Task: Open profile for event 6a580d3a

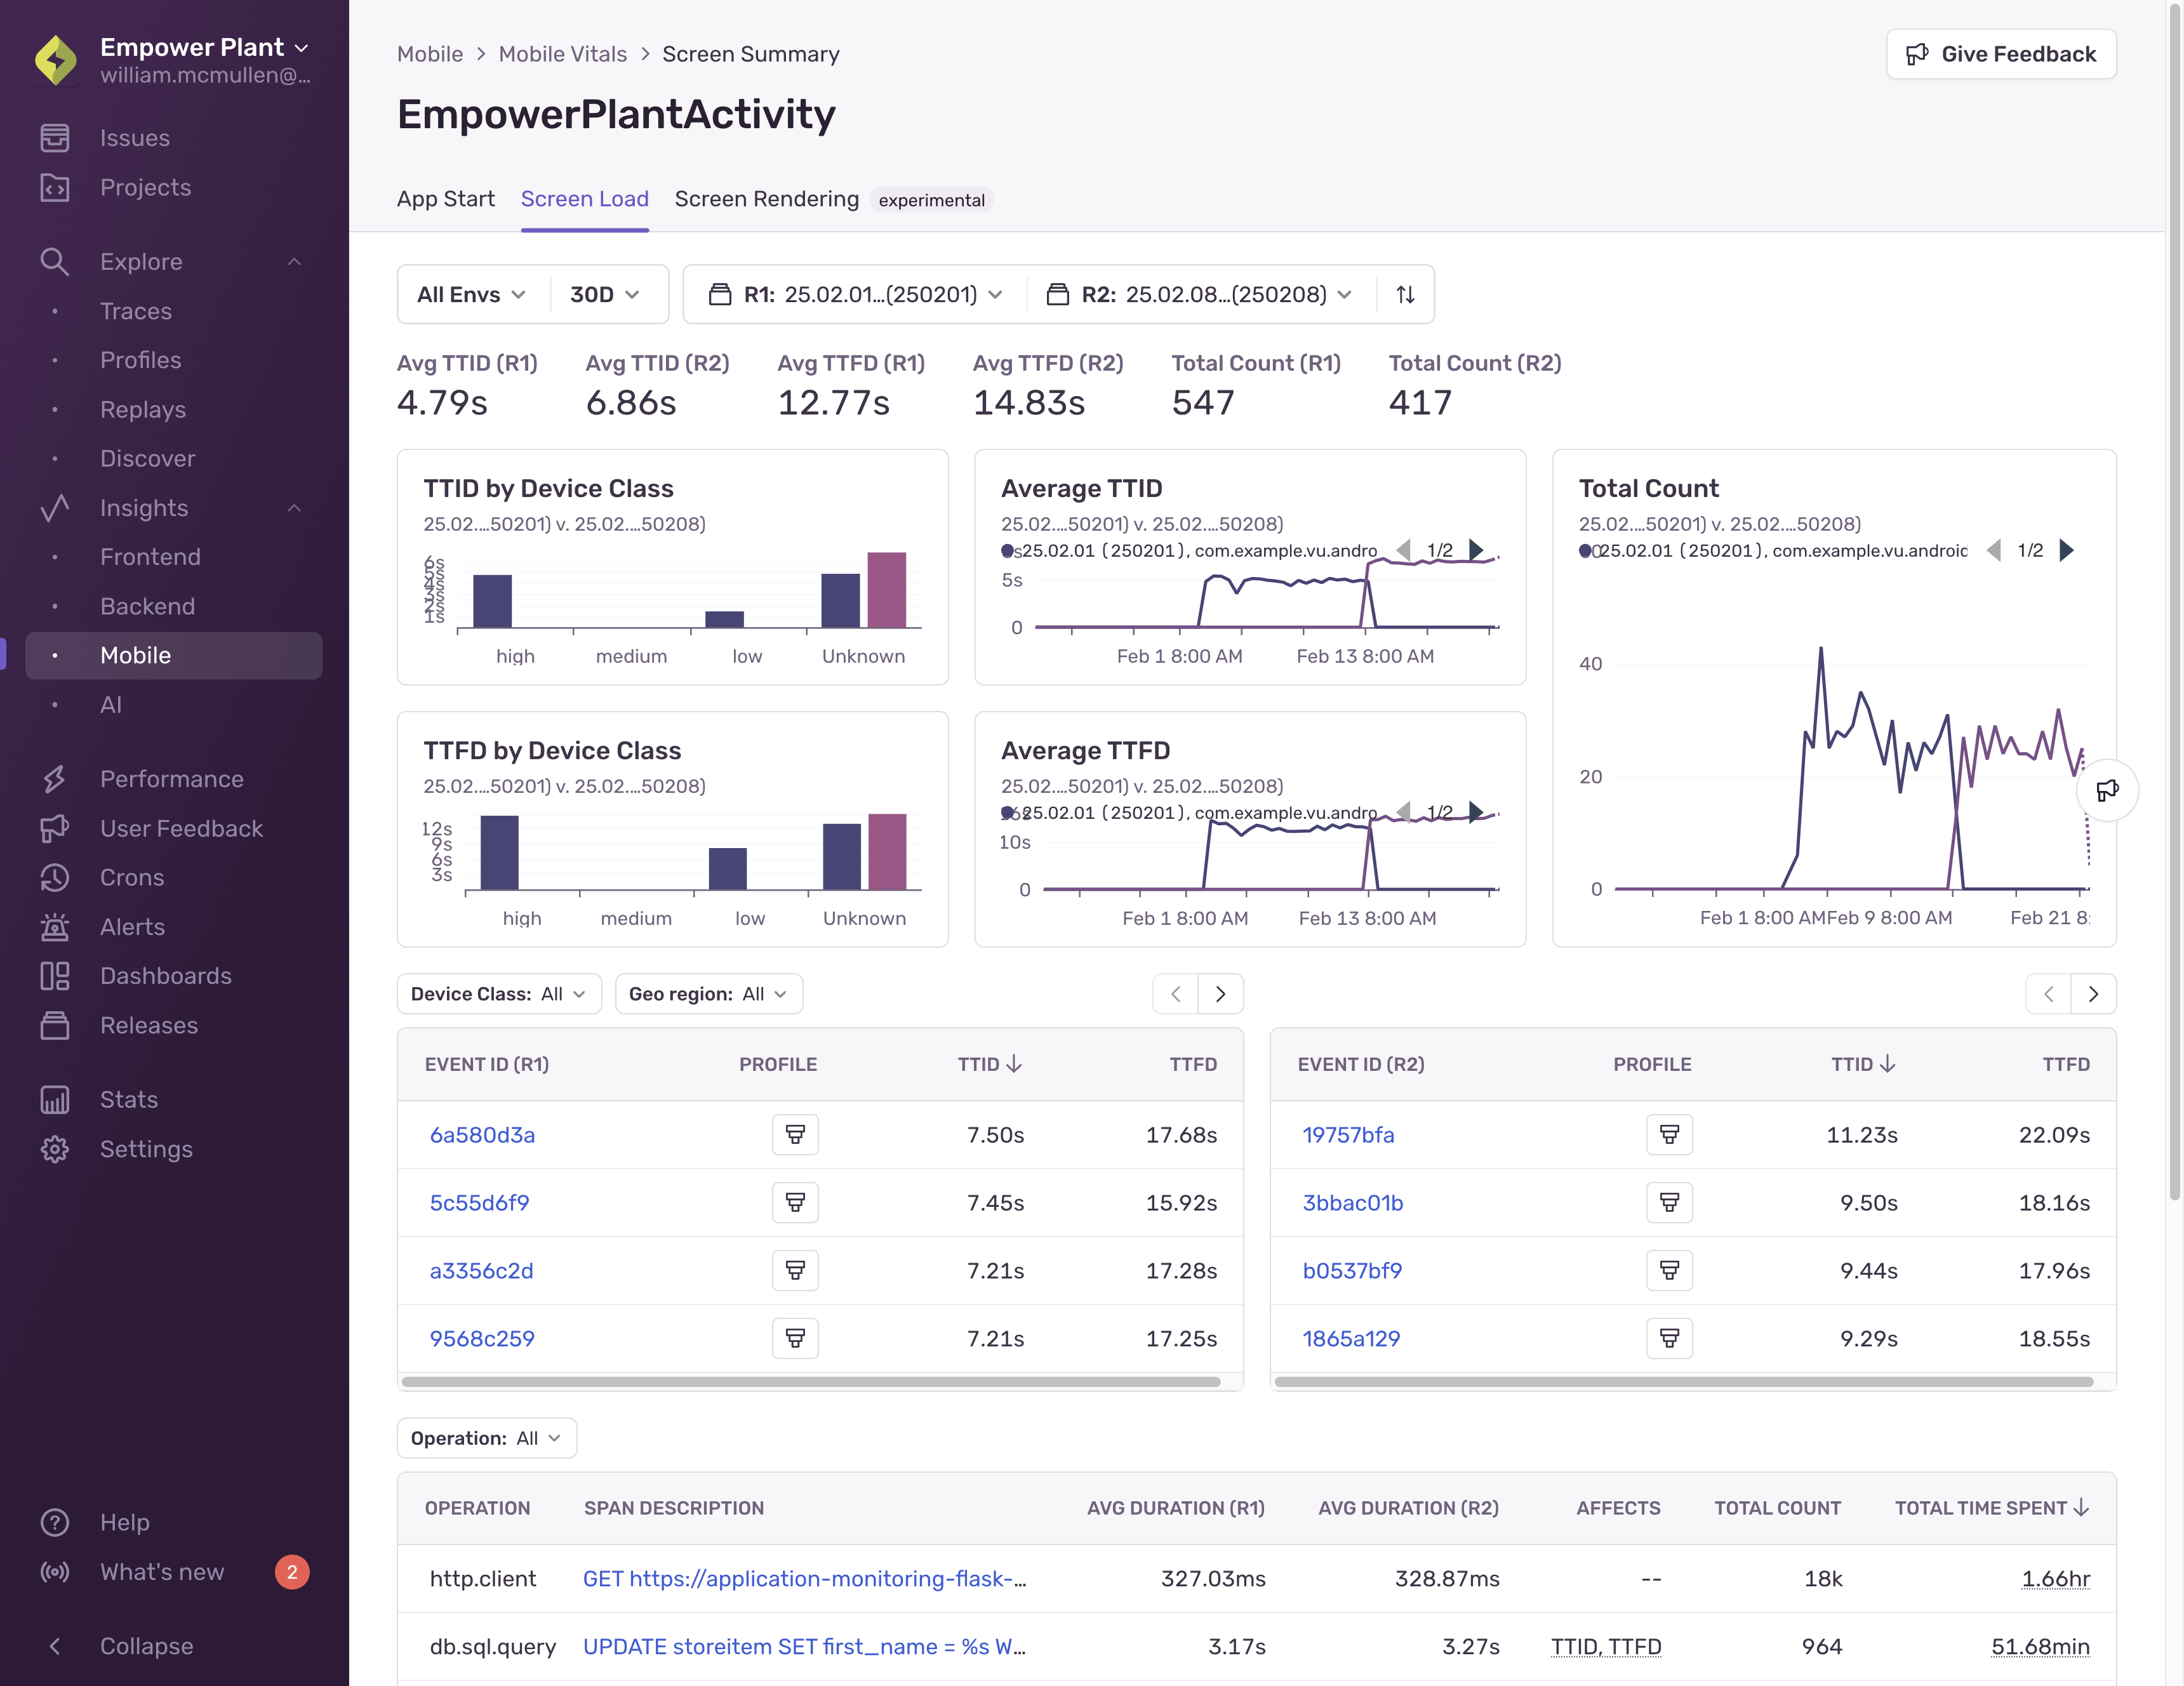Action: 795,1134
